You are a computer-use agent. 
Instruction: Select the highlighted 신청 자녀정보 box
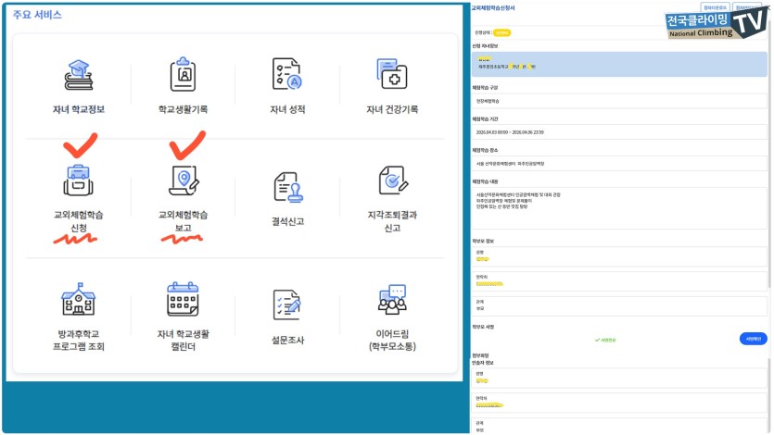619,64
